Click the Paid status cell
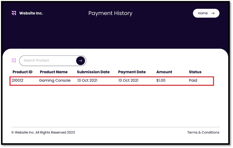Screen dimensions: 233x148 click(x=193, y=80)
